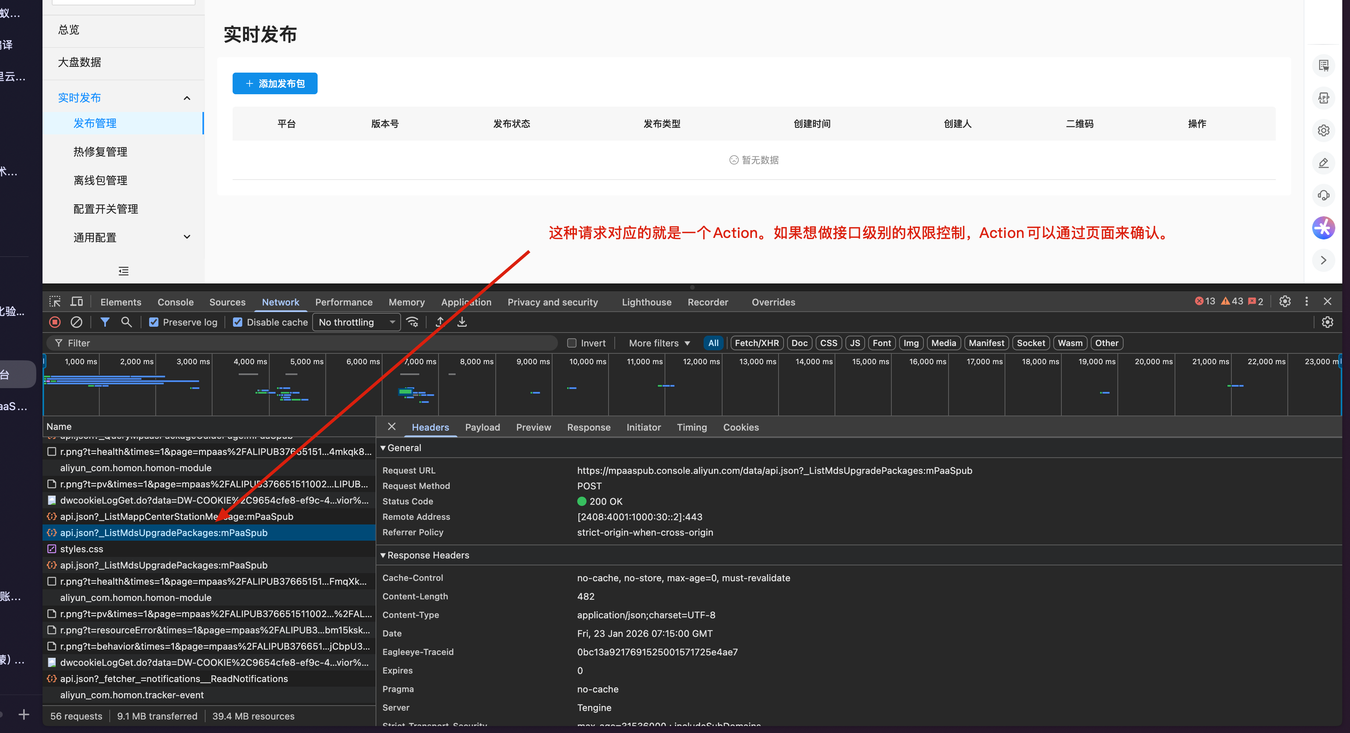Filter requests by Fetch/XHR
This screenshot has height=733, width=1350.
click(756, 343)
